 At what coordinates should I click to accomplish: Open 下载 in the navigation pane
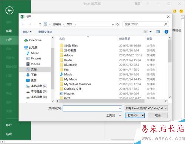31,75
